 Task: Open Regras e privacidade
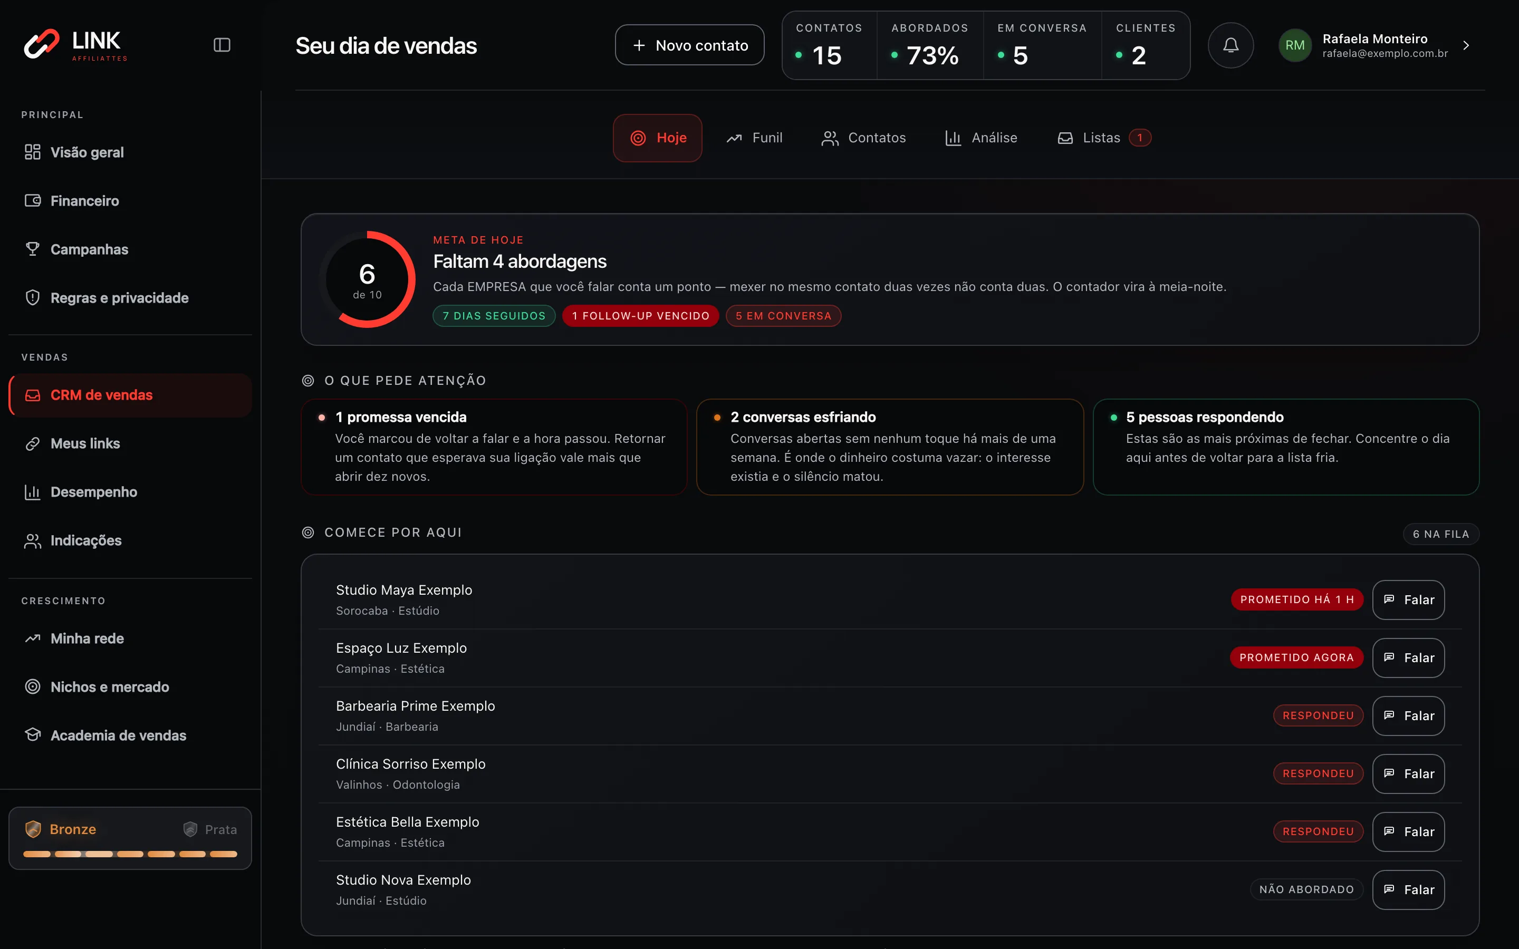(x=131, y=297)
